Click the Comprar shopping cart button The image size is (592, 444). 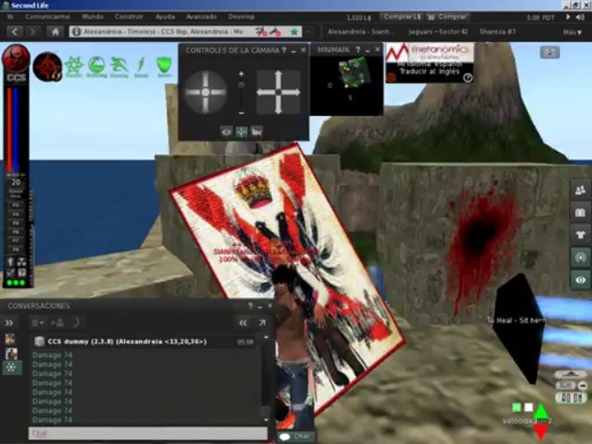pos(448,17)
